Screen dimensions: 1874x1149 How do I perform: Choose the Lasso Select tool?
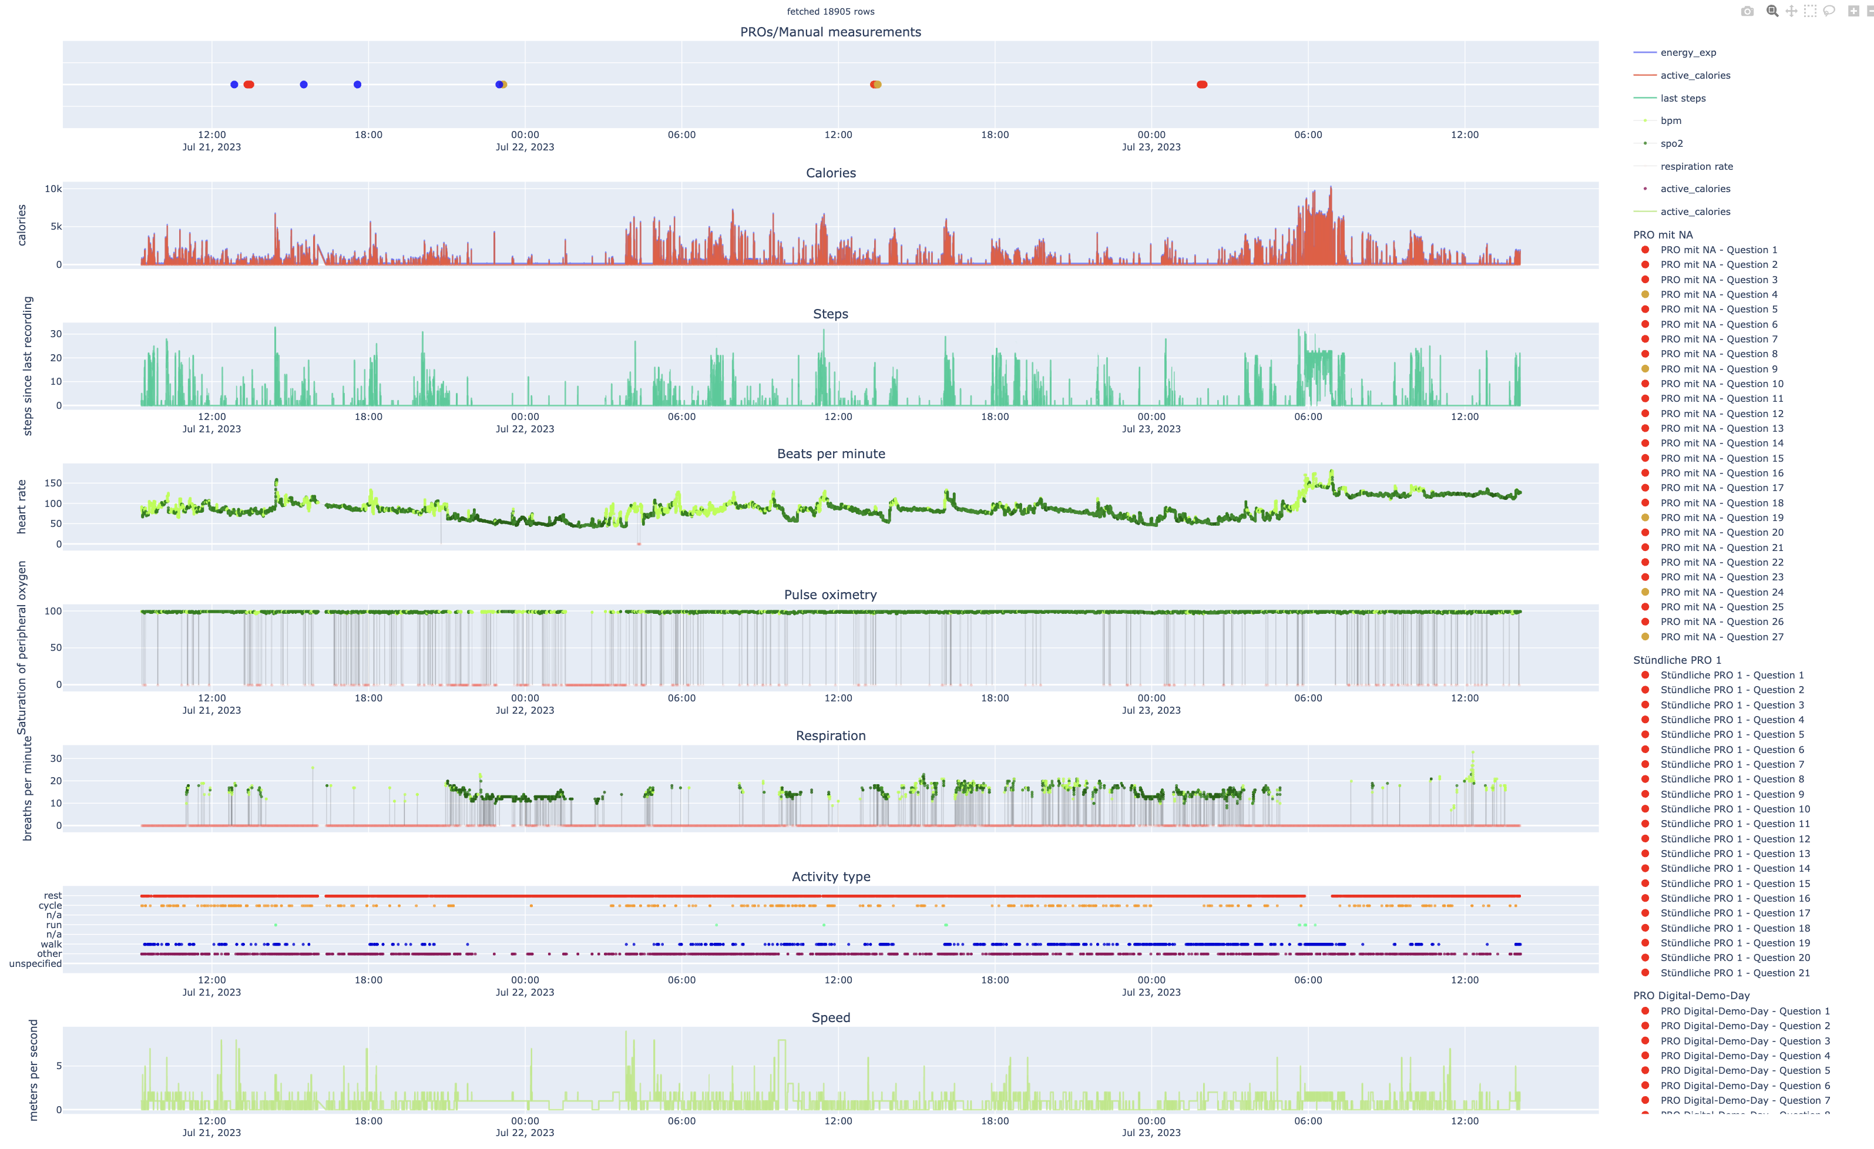point(1829,11)
